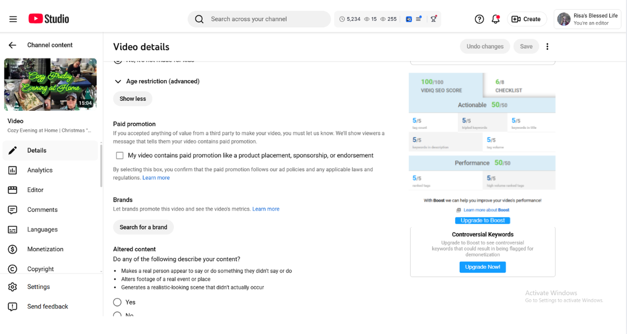Open the Create dropdown button
Viewport: 627px width, 334px height.
527,19
